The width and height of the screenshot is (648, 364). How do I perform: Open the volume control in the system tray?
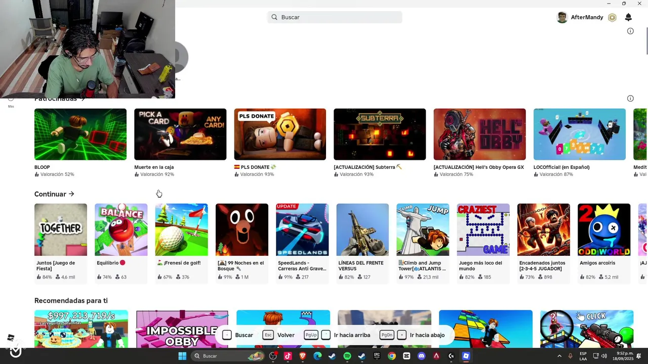604,356
